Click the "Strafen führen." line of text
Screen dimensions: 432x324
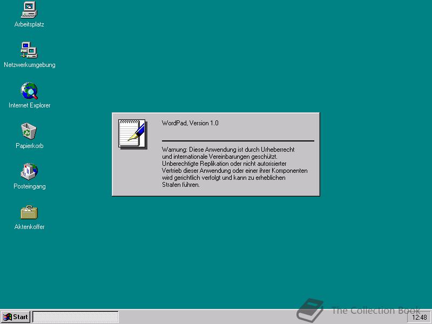[x=181, y=185]
